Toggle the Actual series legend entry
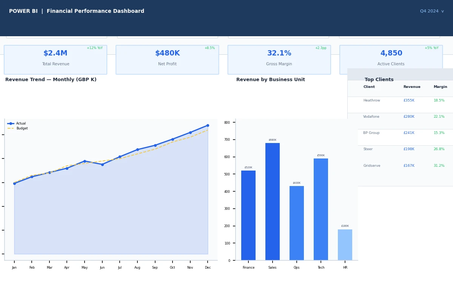This screenshot has height=283, width=453. point(17,123)
